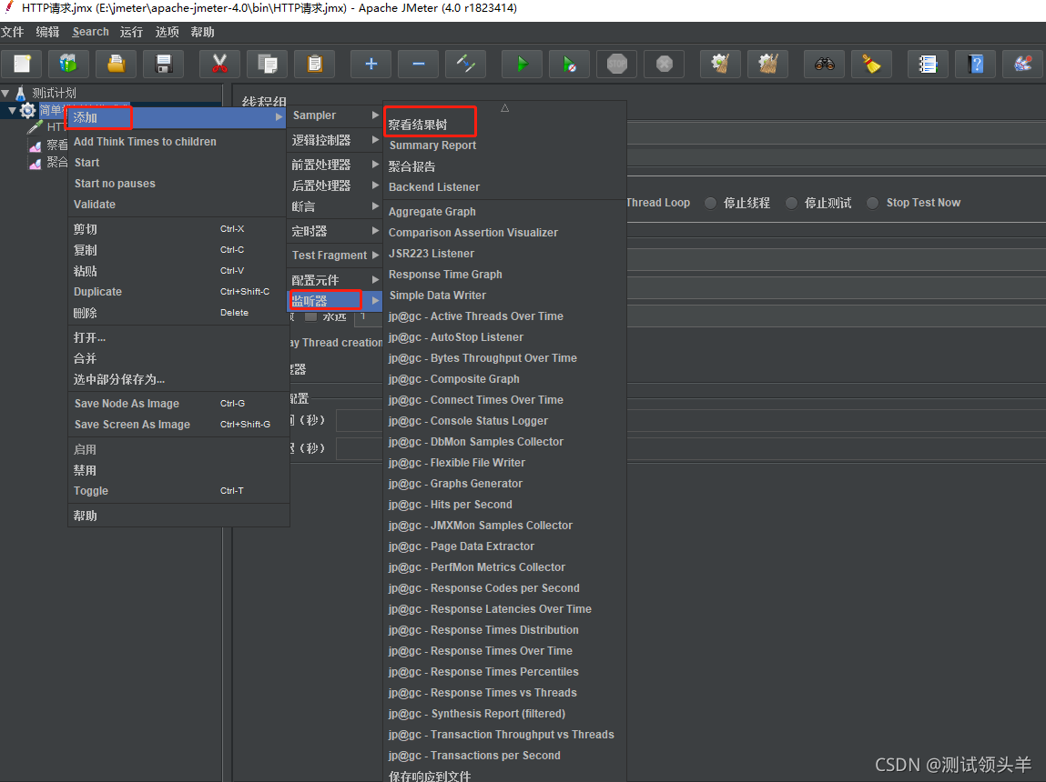Image resolution: width=1046 pixels, height=782 pixels.
Task: Open the Function Helper list icon
Action: (928, 64)
